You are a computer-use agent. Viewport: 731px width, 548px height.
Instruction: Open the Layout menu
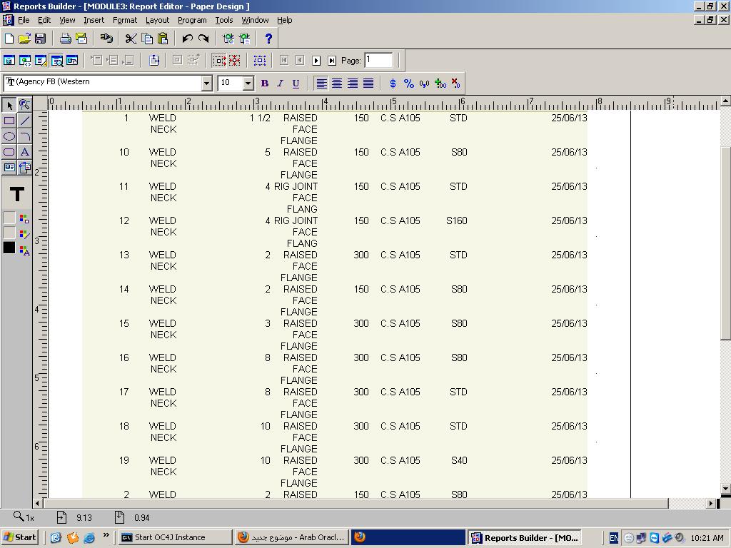pos(157,20)
